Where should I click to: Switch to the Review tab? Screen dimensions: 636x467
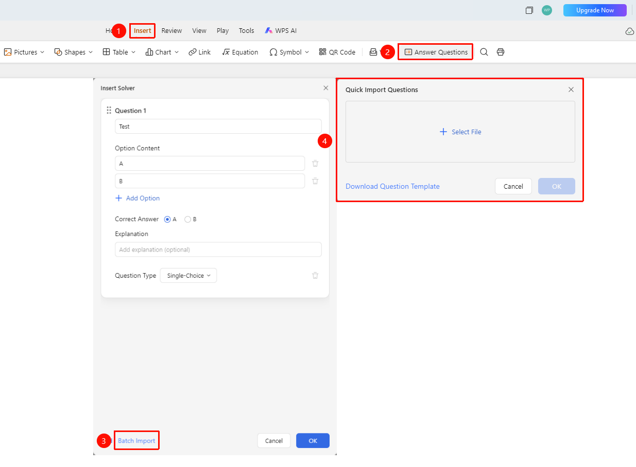171,31
